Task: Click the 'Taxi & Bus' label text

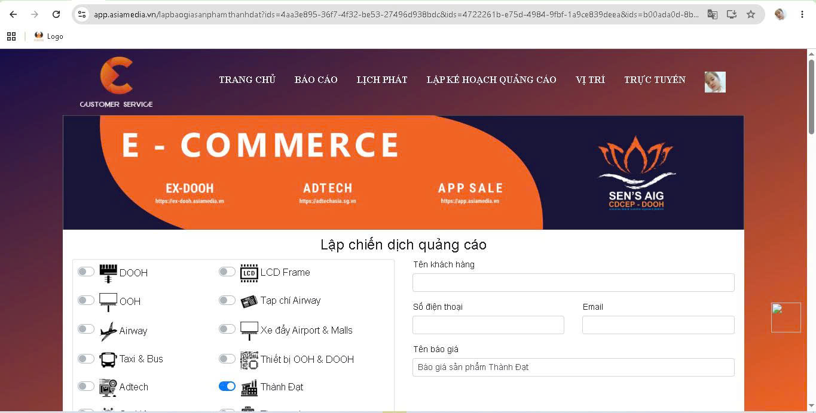Action: pyautogui.click(x=141, y=359)
